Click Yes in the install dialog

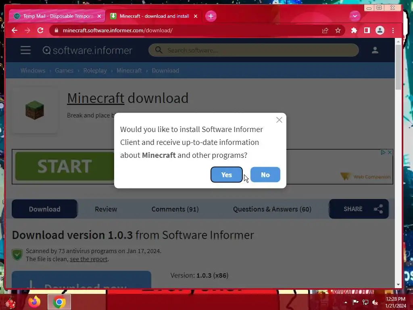click(x=226, y=174)
